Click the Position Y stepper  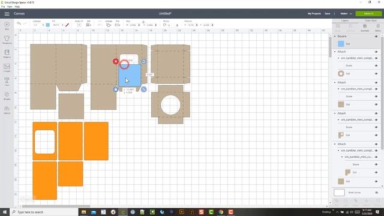pyautogui.click(x=212, y=25)
